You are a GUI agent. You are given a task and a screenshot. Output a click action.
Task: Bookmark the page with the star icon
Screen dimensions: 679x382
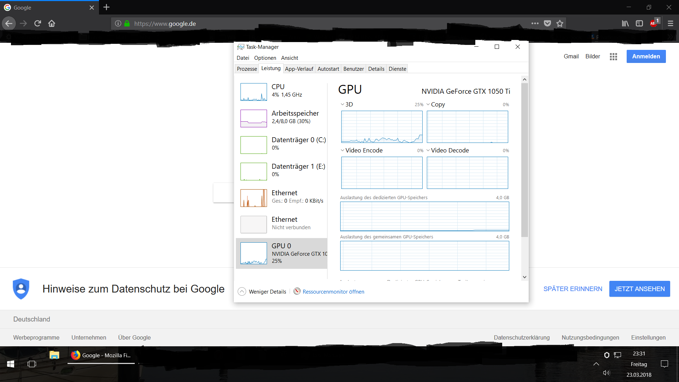pos(560,23)
